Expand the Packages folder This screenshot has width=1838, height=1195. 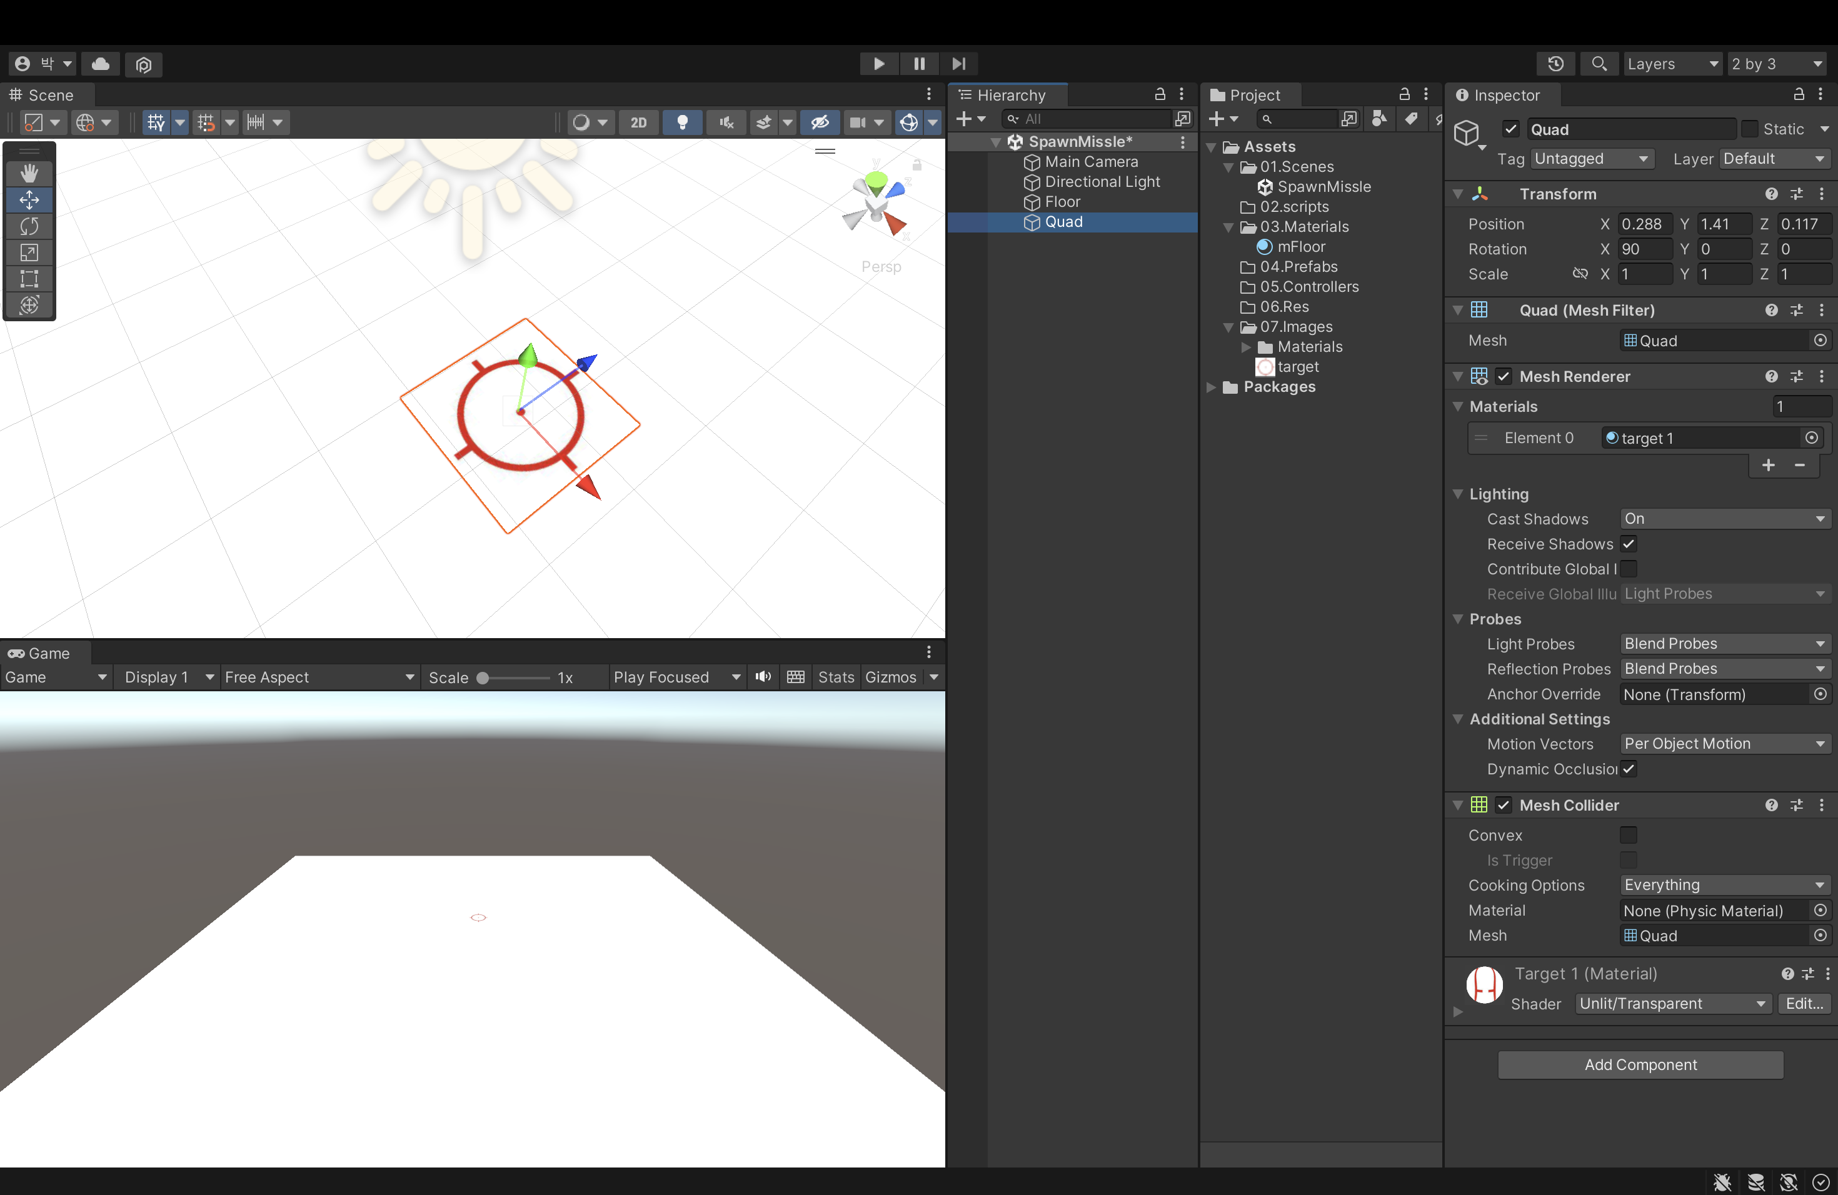click(x=1211, y=387)
